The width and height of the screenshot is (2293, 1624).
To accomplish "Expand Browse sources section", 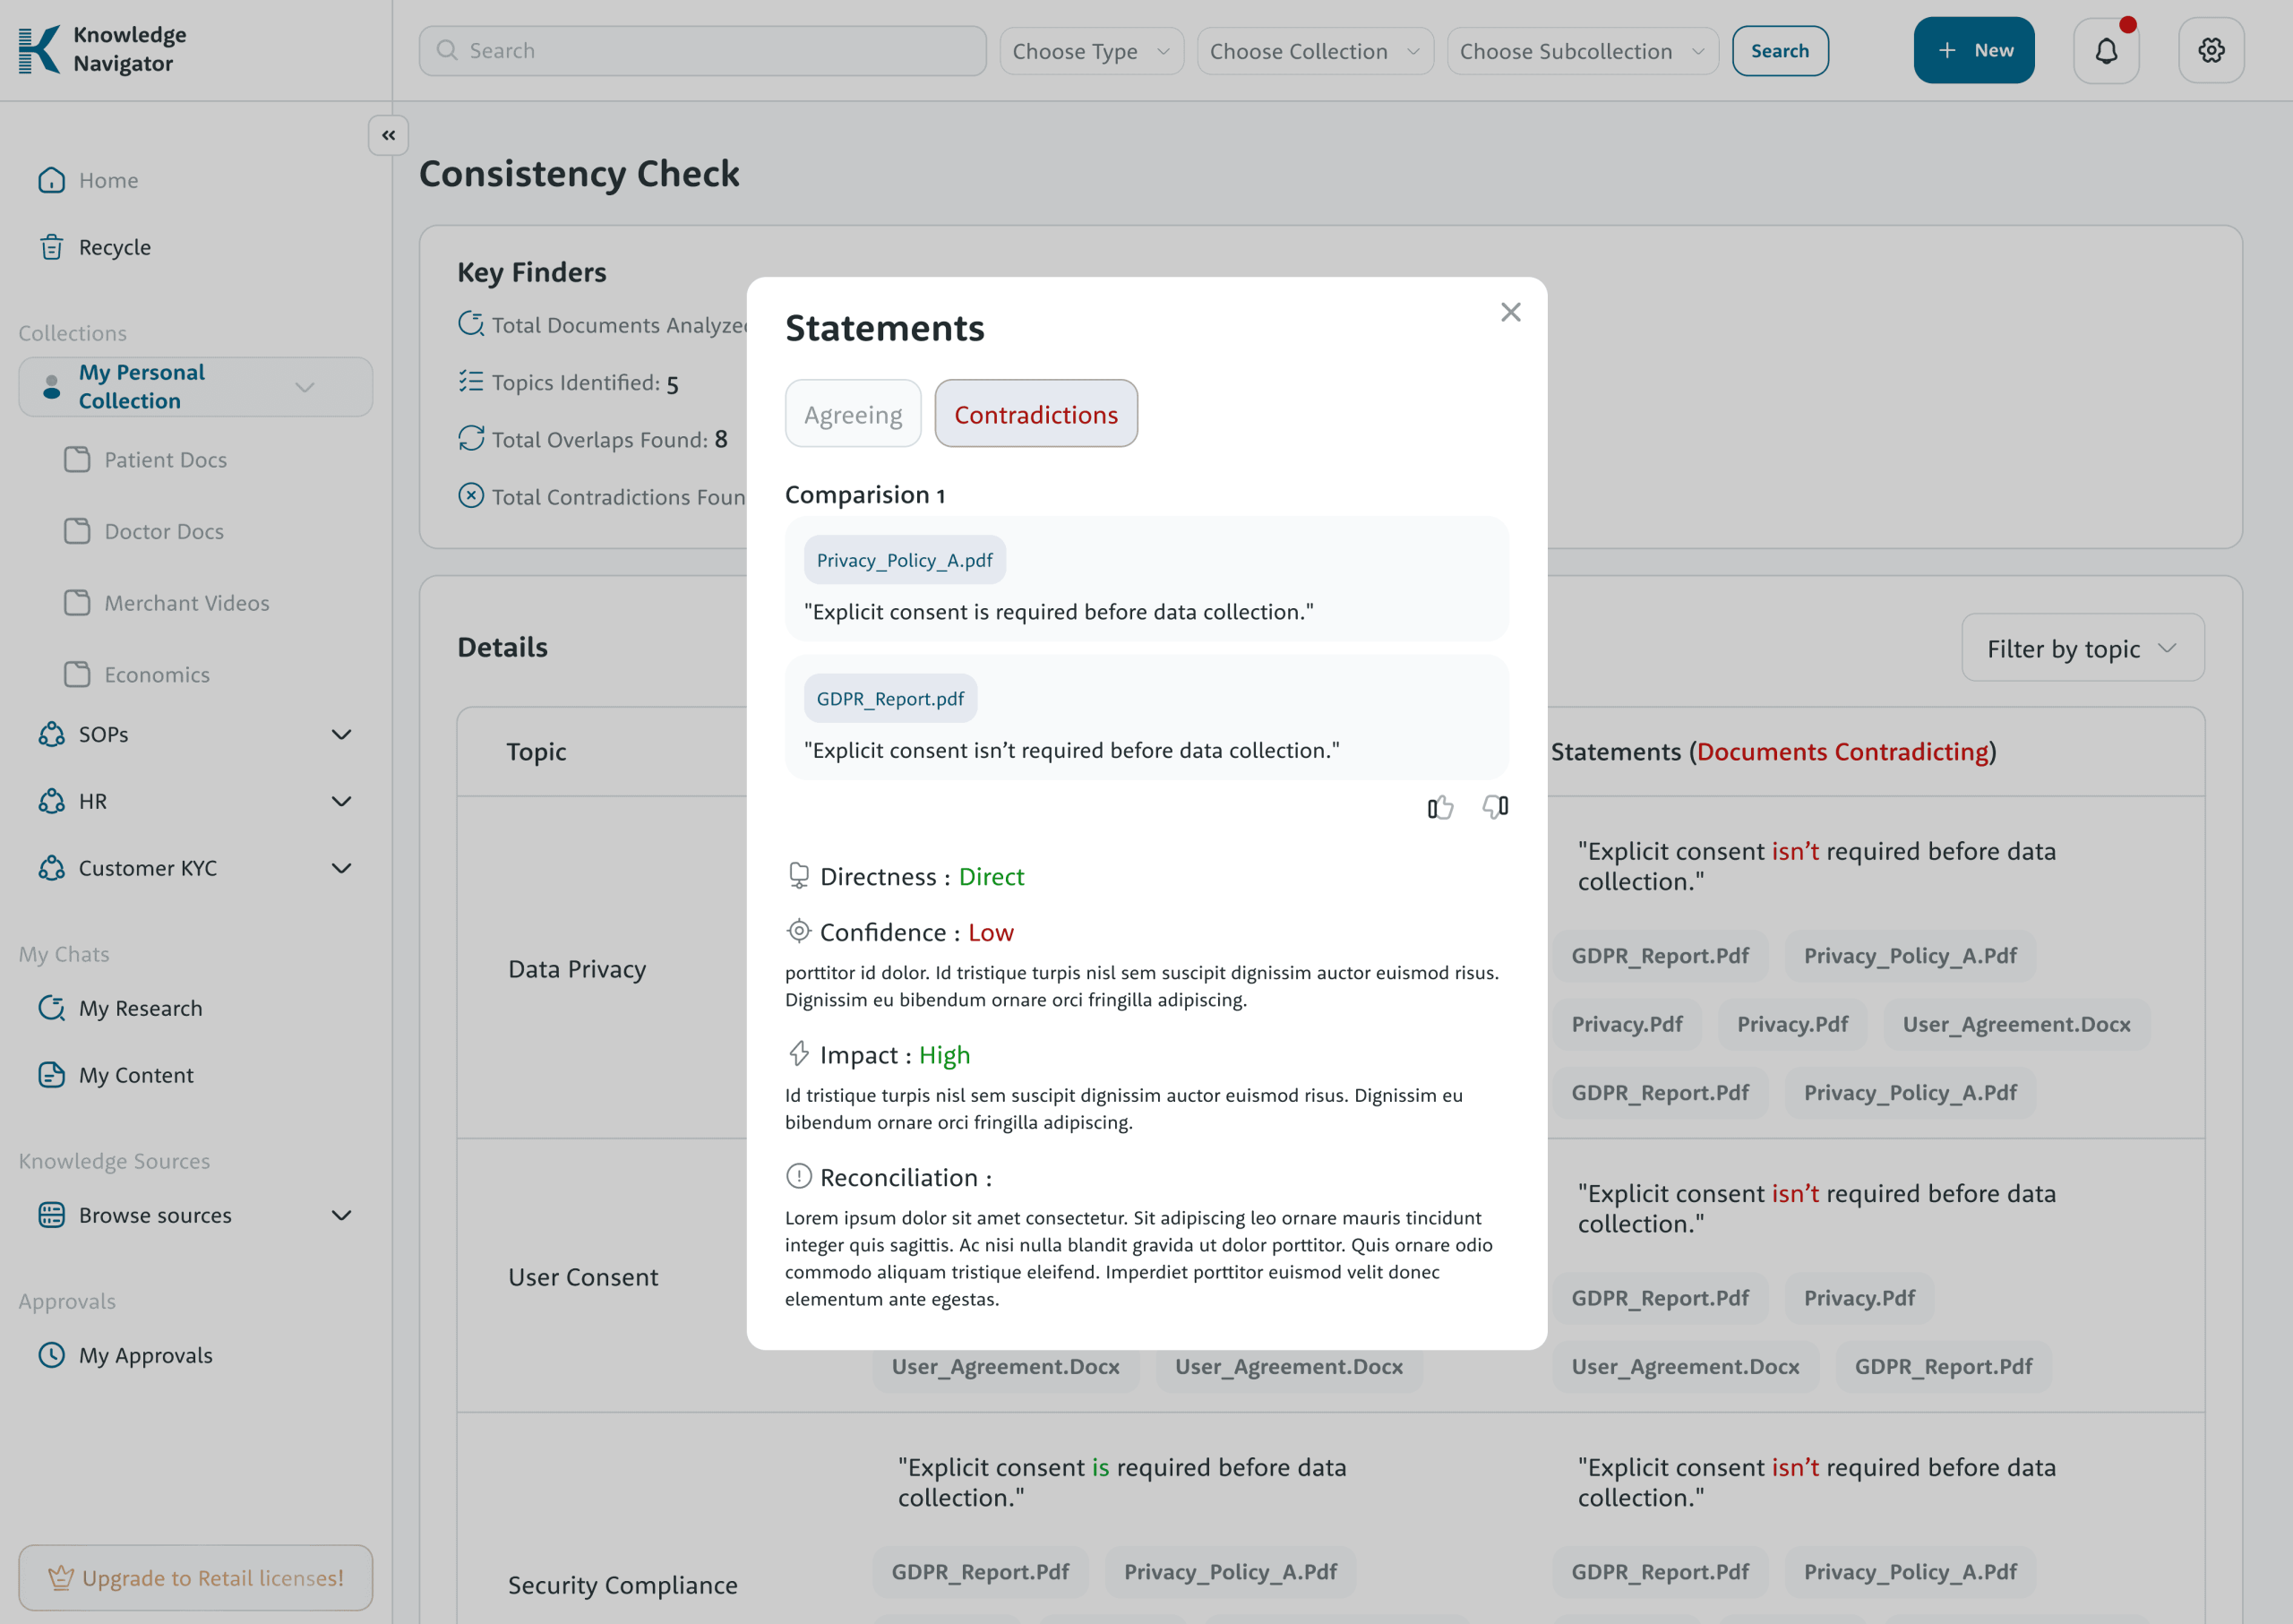I will pyautogui.click(x=341, y=1215).
